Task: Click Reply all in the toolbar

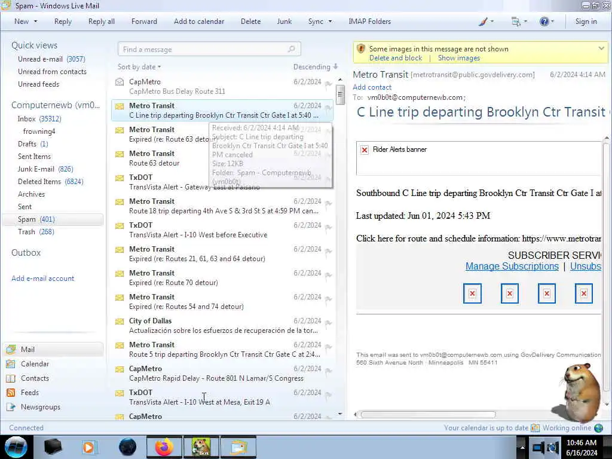Action: click(102, 22)
